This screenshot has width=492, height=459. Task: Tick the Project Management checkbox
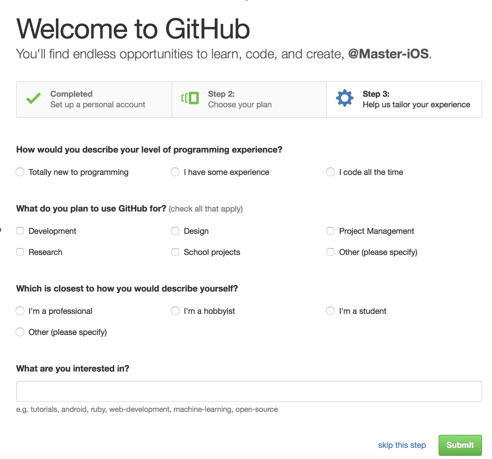pyautogui.click(x=330, y=231)
